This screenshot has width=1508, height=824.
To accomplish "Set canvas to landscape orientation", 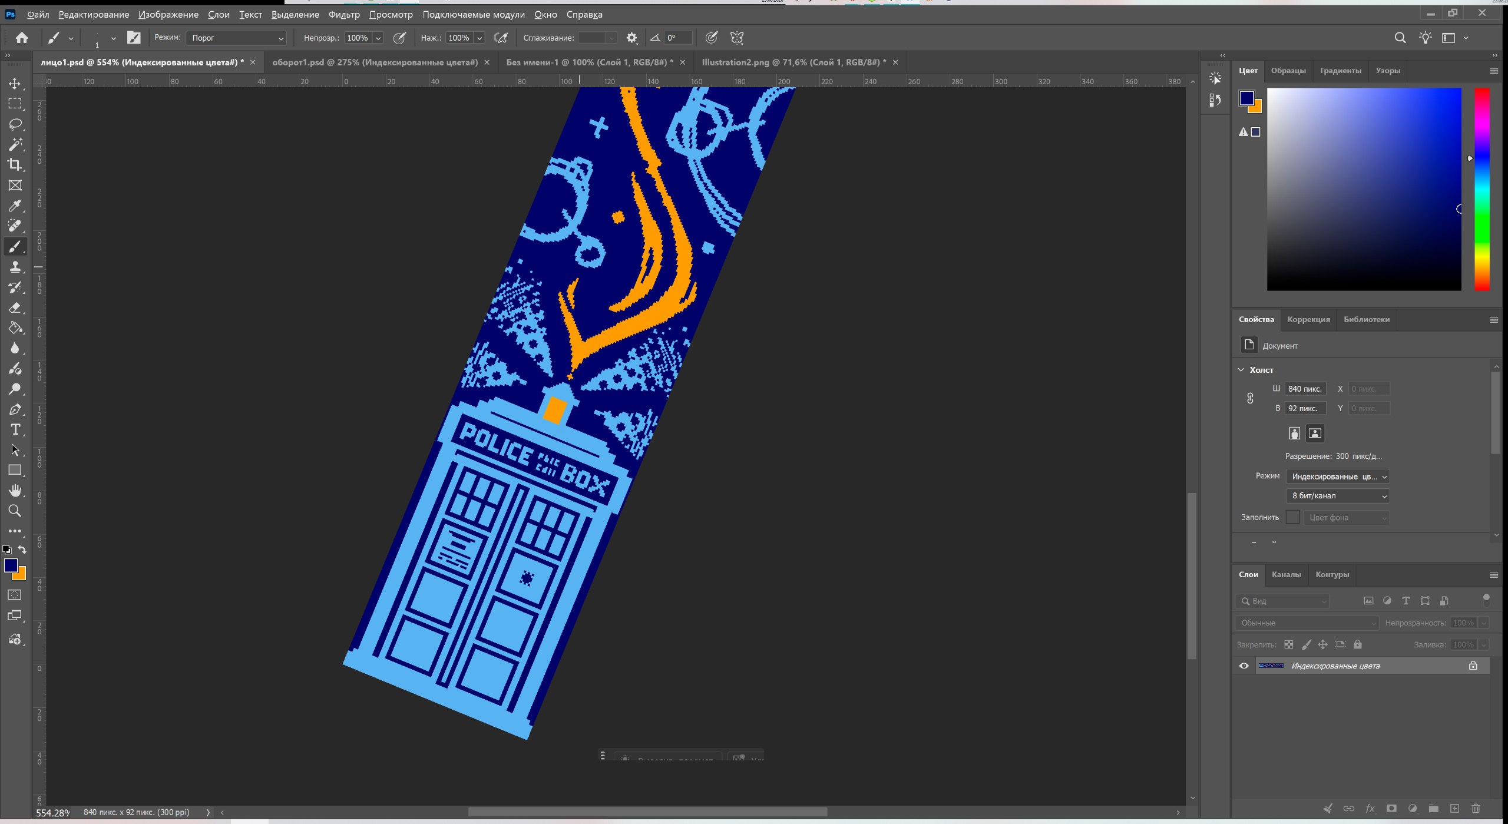I will [x=1315, y=433].
